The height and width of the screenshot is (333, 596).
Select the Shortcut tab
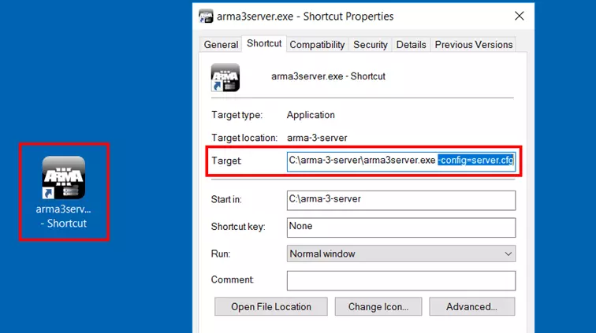click(264, 44)
